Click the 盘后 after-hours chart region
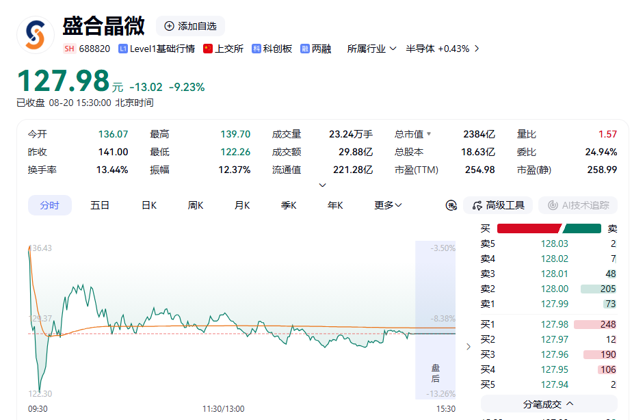This screenshot has width=632, height=420. (x=435, y=320)
